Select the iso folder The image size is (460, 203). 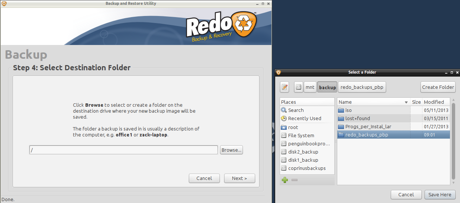(348, 110)
